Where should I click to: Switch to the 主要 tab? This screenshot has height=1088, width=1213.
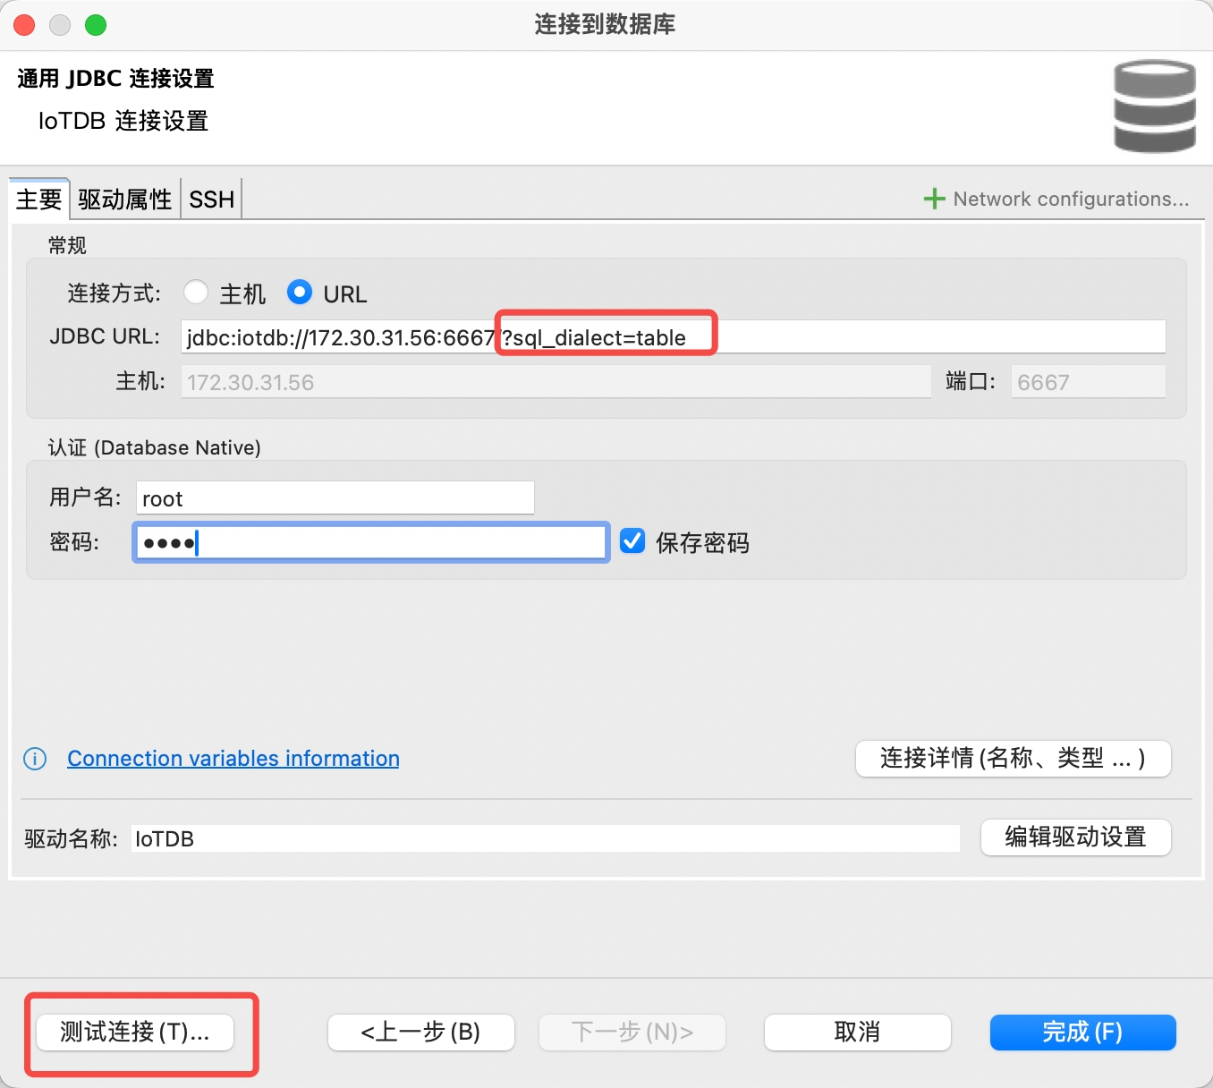coord(39,199)
